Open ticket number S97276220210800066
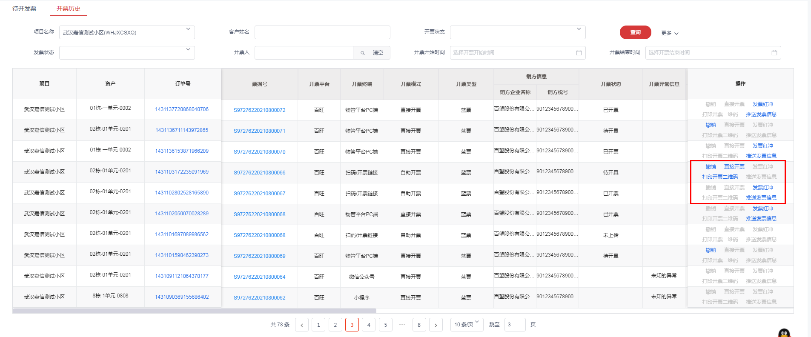This screenshot has width=811, height=337. (x=259, y=173)
